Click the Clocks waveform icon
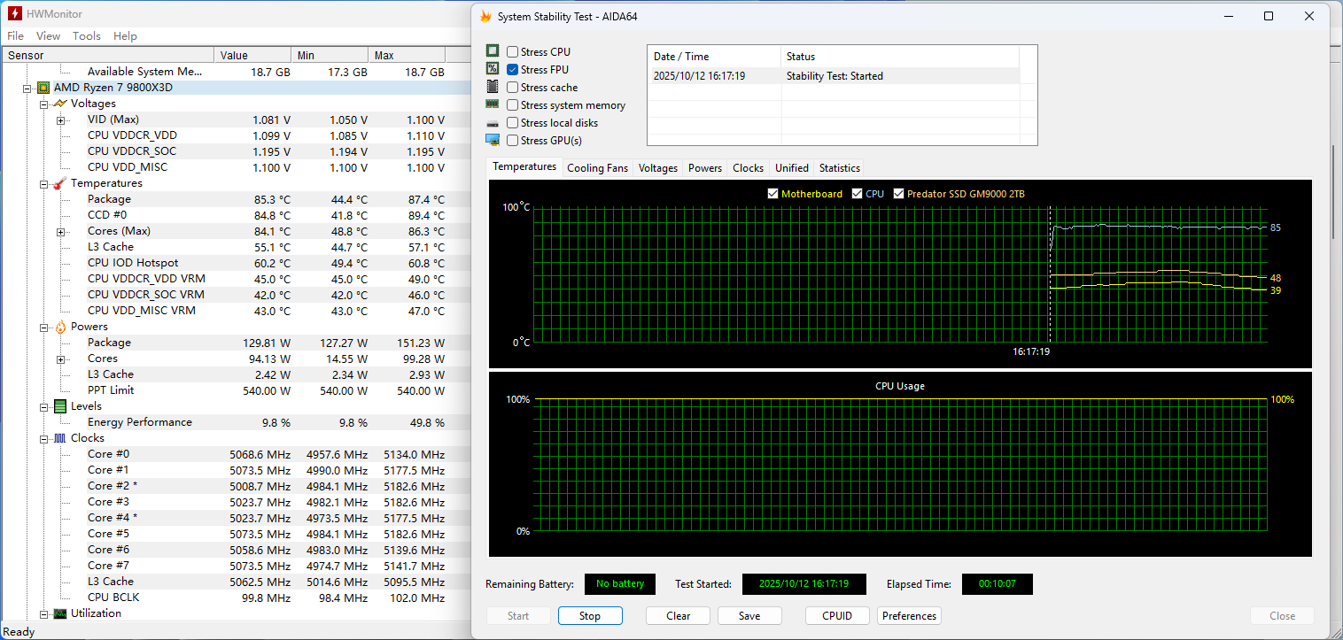The height and width of the screenshot is (640, 1343). (60, 438)
